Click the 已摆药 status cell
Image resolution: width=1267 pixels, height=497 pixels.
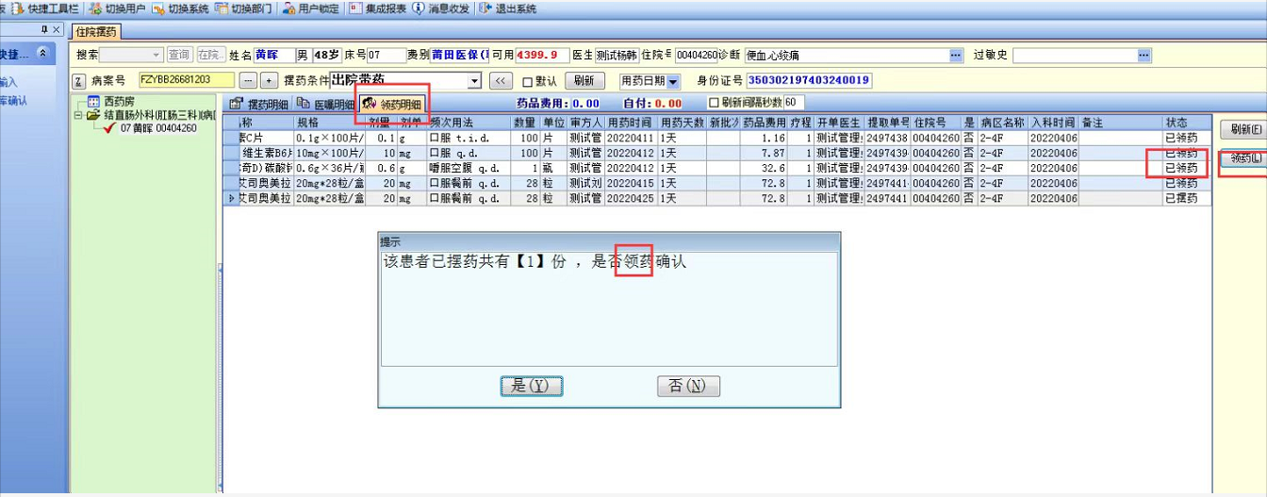coord(1187,199)
